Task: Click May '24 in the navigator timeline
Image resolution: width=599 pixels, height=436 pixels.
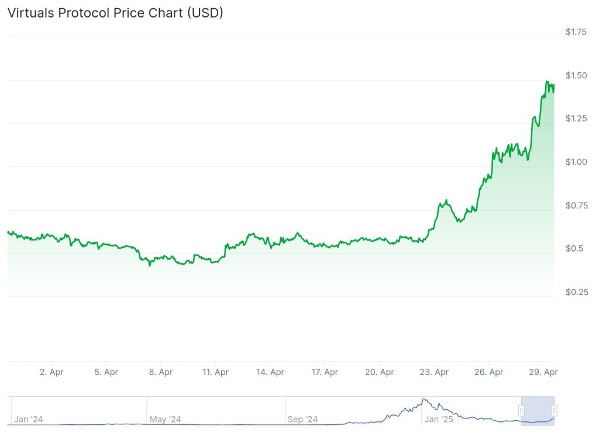Action: [165, 419]
